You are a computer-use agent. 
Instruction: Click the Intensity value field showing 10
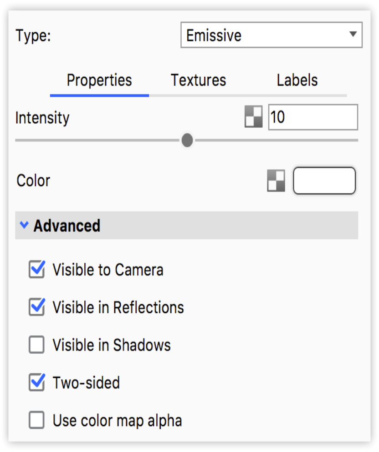[x=312, y=117]
